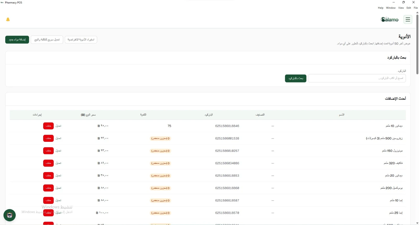The width and height of the screenshot is (419, 225).
Task: Open the Window menu
Action: click(x=391, y=8)
